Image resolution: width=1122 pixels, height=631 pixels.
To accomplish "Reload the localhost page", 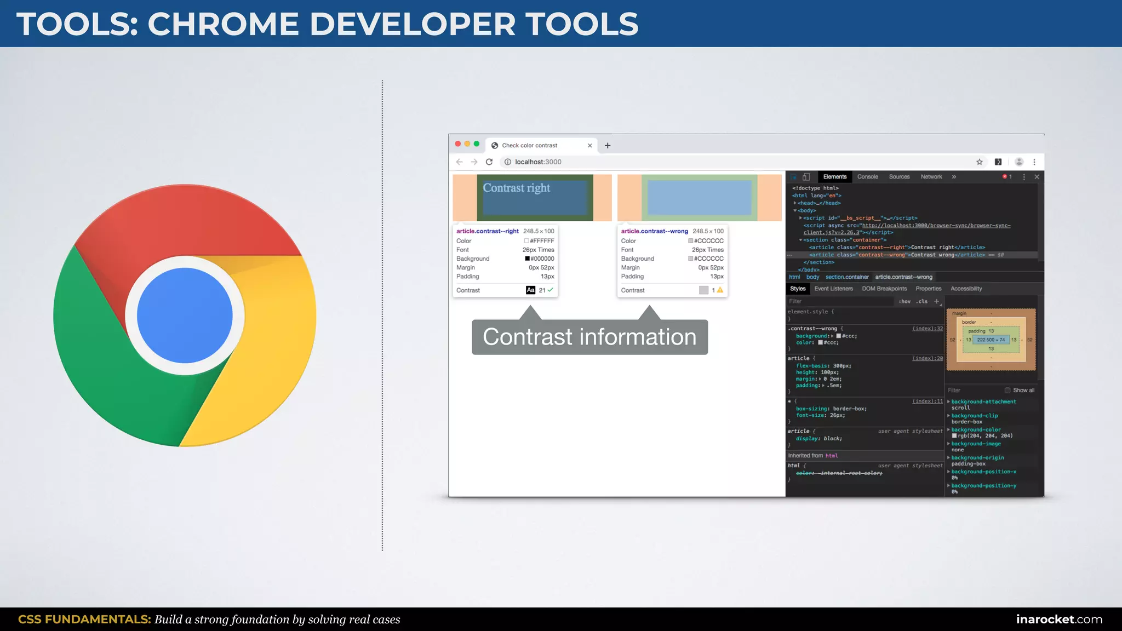I will 489,162.
